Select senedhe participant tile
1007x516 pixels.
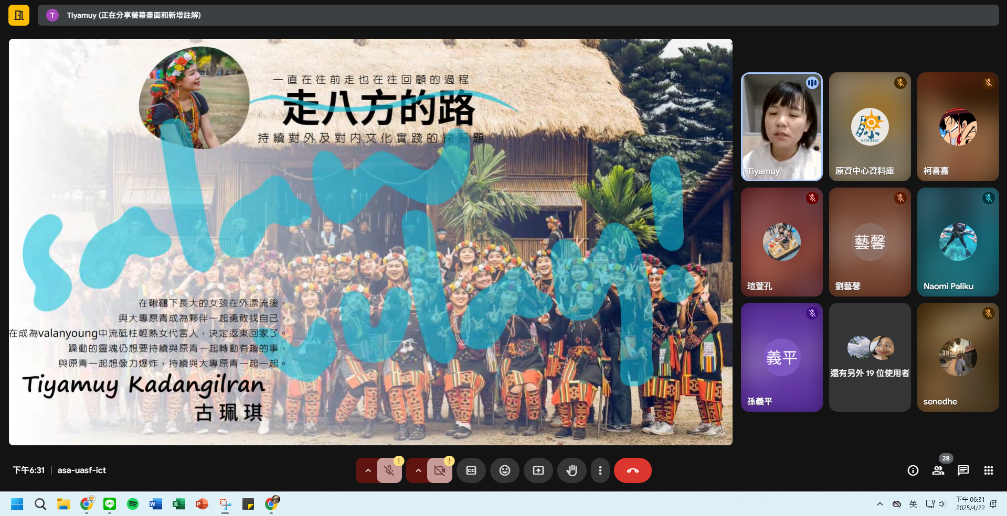(x=958, y=357)
